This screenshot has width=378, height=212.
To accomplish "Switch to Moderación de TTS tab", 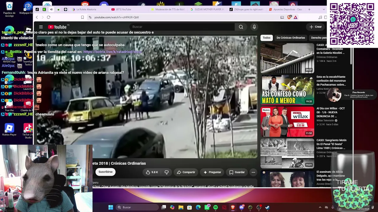I will 168,9.
